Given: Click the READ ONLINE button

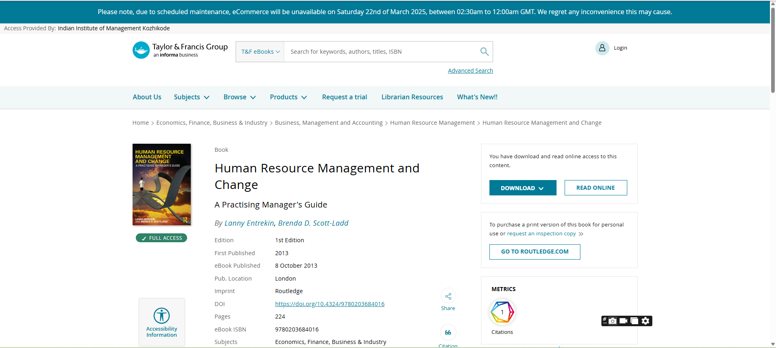Looking at the screenshot, I should 595,188.
